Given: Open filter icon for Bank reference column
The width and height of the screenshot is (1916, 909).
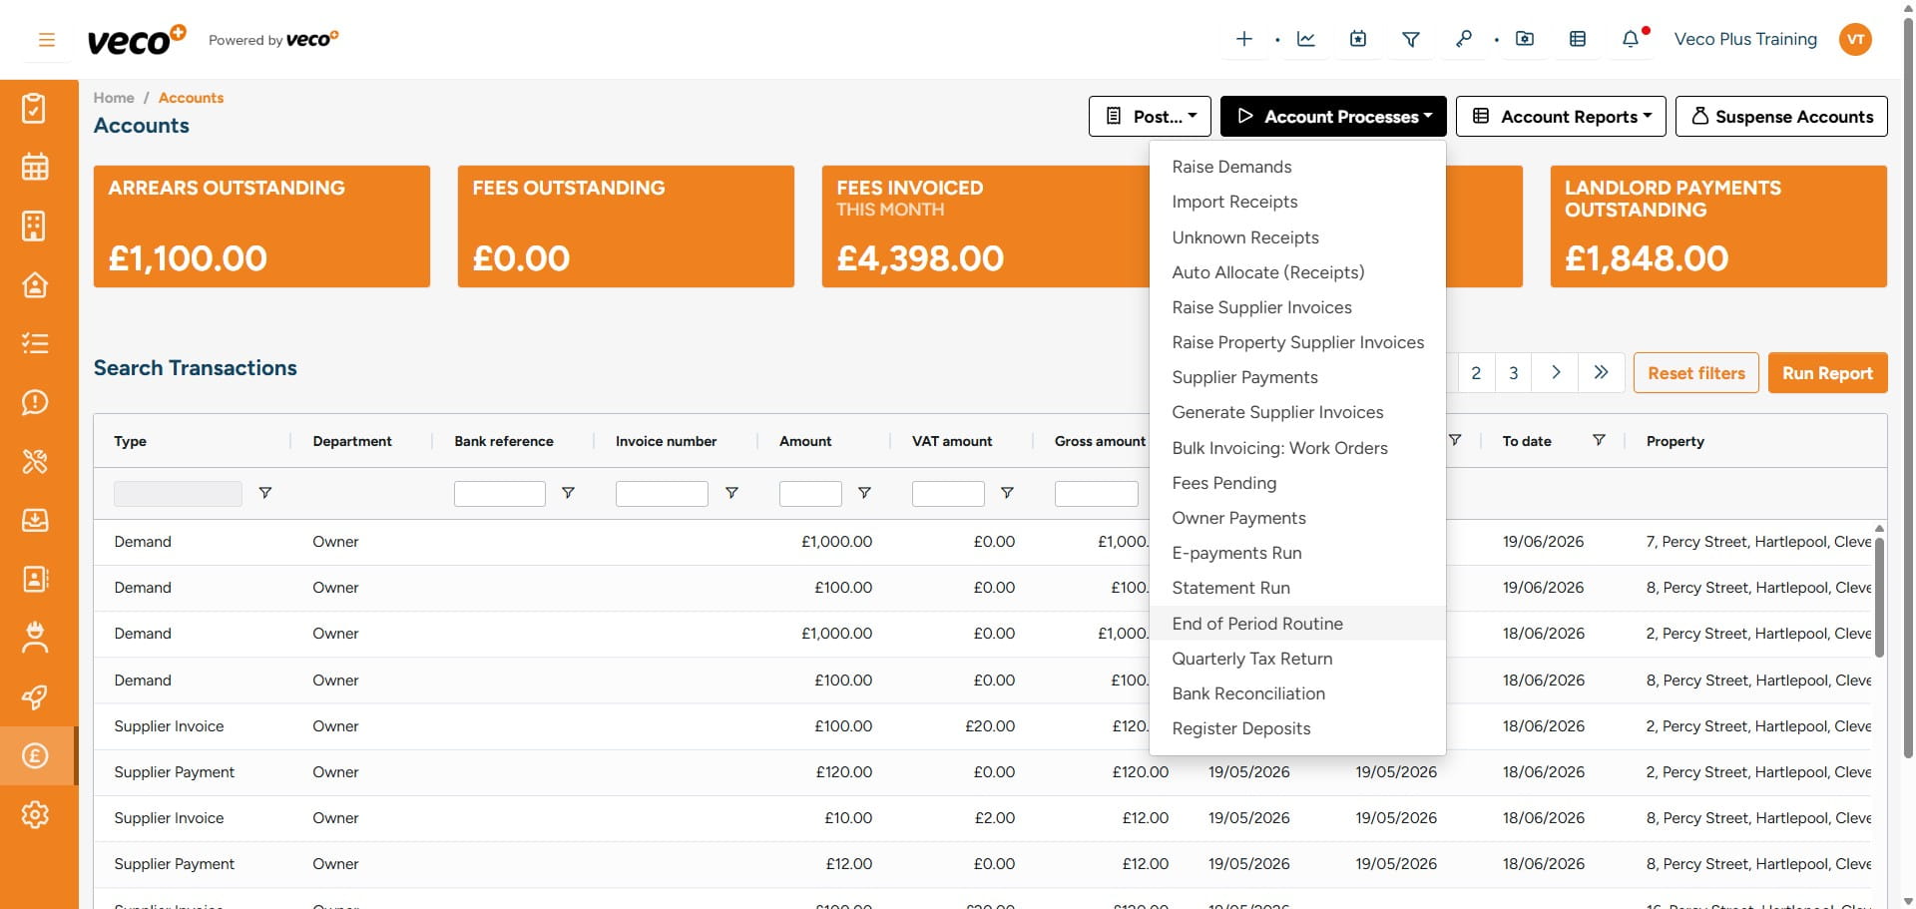Looking at the screenshot, I should pos(568,493).
